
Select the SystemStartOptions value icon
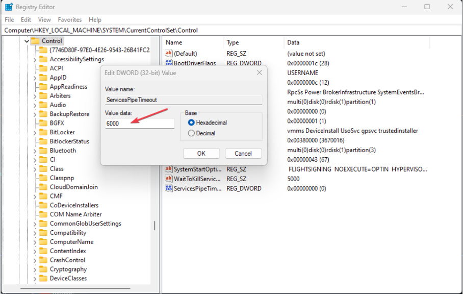coord(169,169)
